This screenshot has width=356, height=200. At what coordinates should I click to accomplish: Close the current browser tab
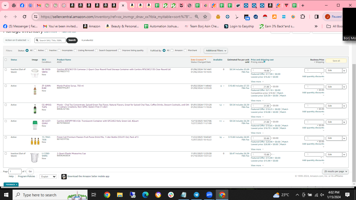pyautogui.click(x=123, y=5)
